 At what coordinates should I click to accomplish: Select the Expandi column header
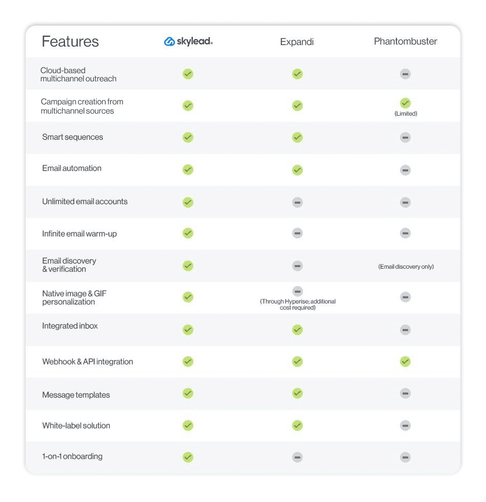coord(297,42)
